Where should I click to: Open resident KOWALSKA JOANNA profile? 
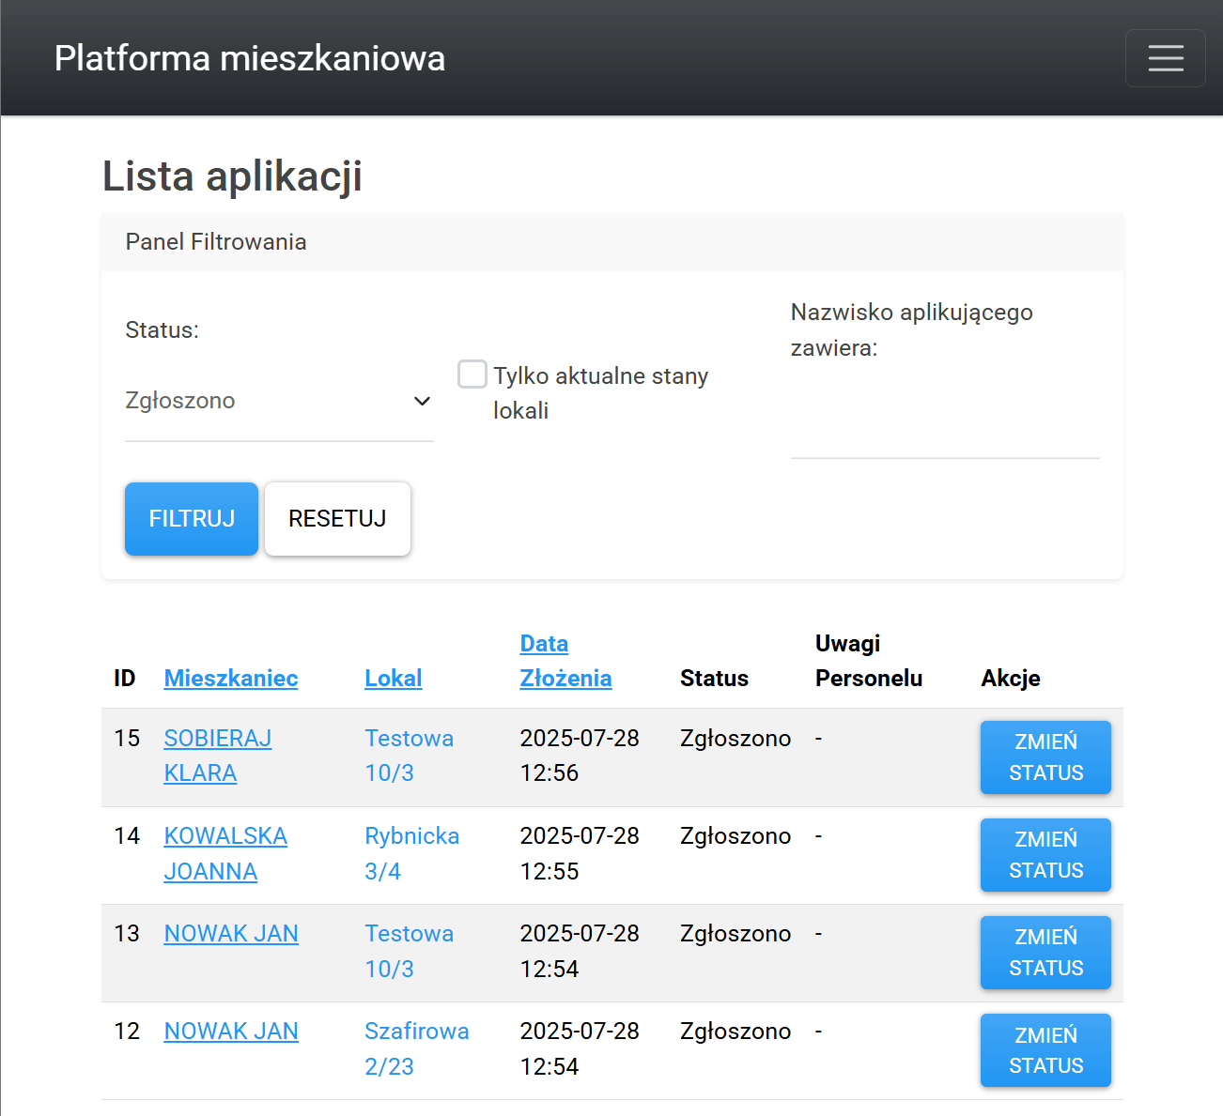pos(225,853)
